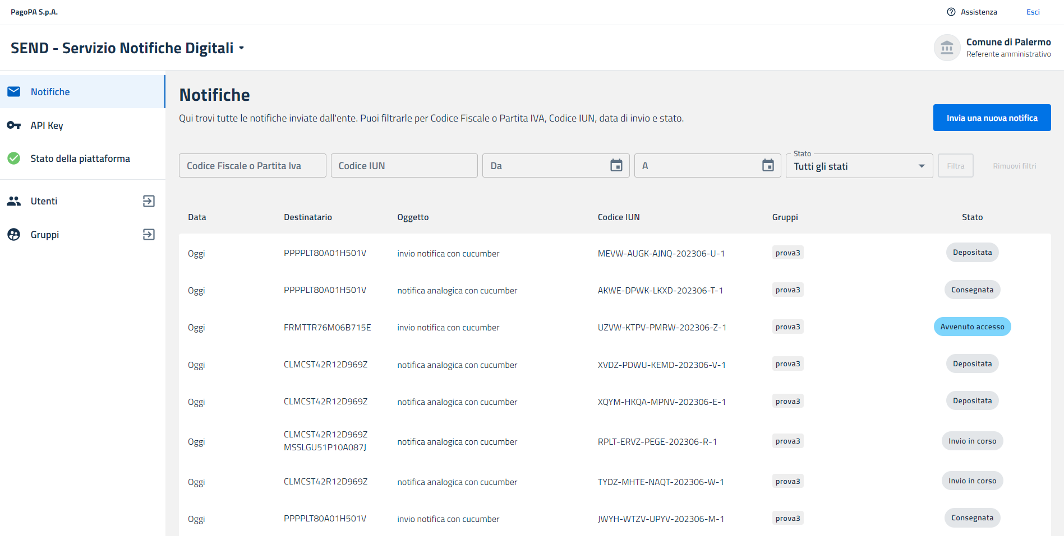The width and height of the screenshot is (1064, 536).
Task: Click the green platform status checkmark icon
Action: pyautogui.click(x=14, y=159)
